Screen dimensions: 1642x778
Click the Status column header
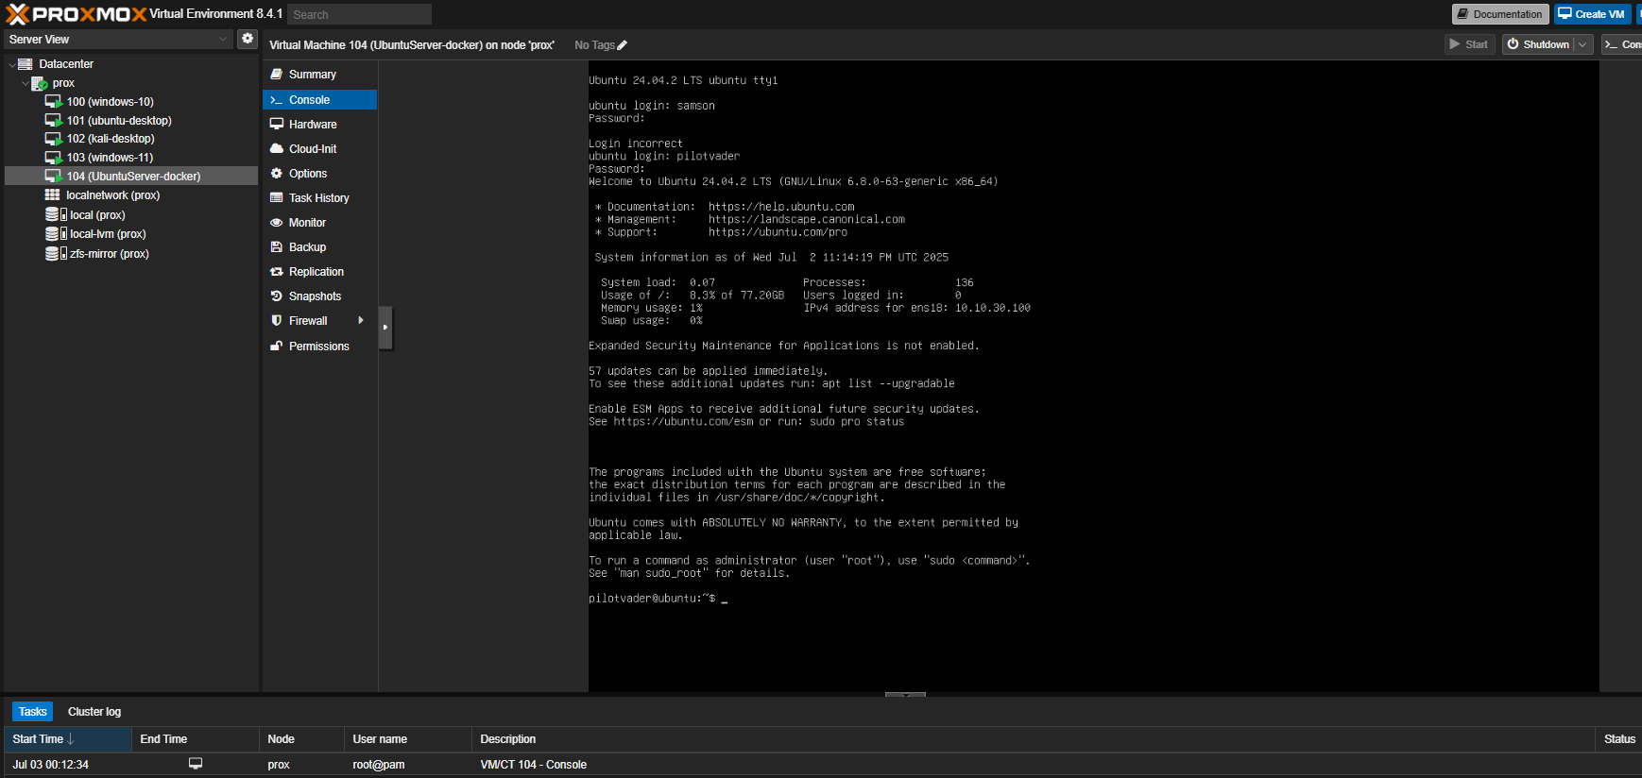pyautogui.click(x=1619, y=739)
